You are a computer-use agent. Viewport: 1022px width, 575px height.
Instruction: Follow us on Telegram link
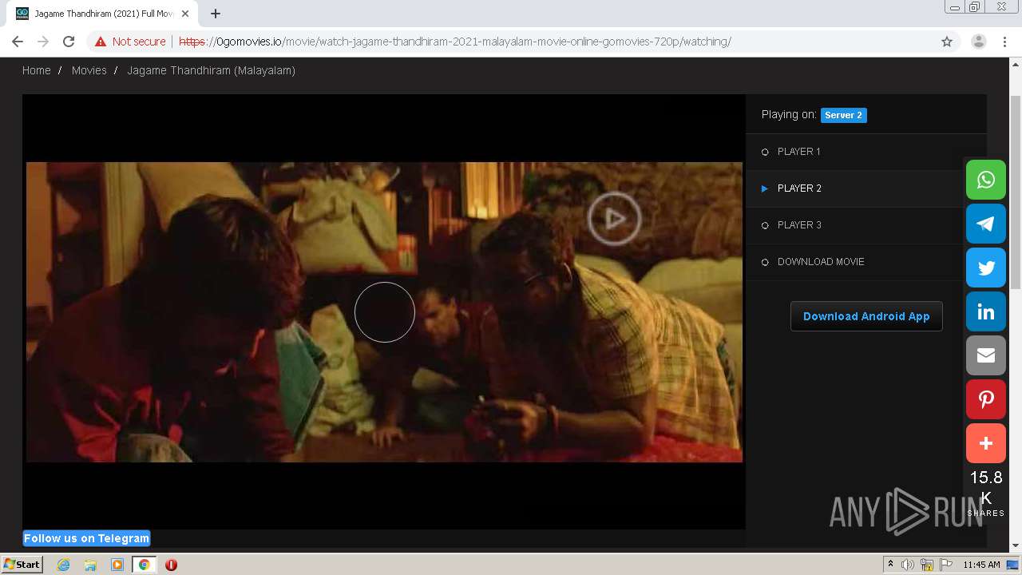click(x=86, y=538)
